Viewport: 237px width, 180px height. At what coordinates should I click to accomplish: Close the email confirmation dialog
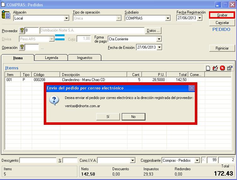coord(191,88)
